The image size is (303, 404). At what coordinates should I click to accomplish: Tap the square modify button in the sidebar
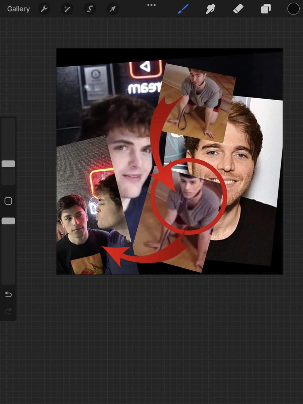tap(8, 201)
